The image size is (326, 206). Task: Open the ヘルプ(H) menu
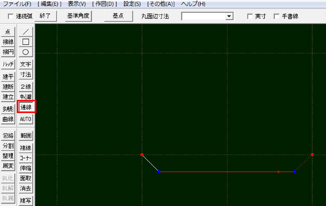[x=193, y=4]
